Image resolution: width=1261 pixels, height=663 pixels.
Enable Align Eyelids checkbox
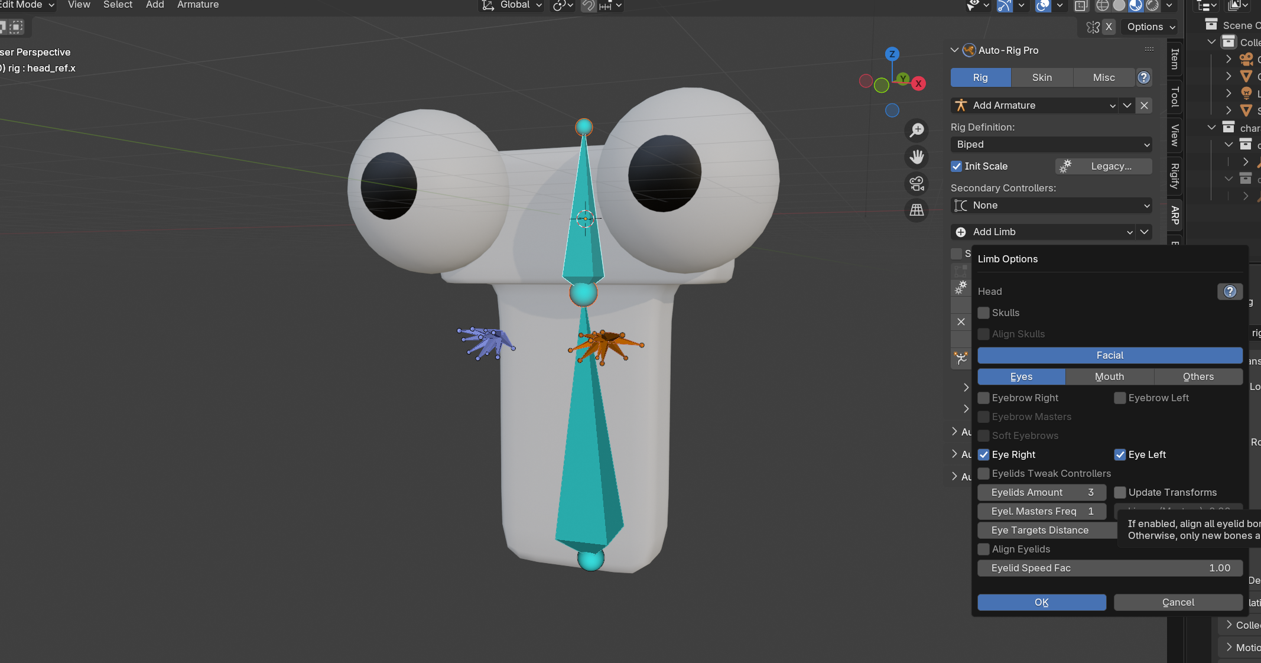point(983,549)
